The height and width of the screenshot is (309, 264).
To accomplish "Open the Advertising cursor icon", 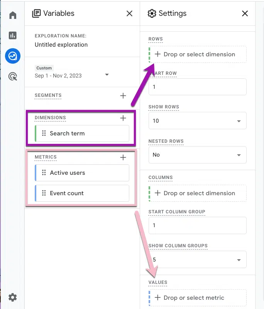I will pos(13,76).
